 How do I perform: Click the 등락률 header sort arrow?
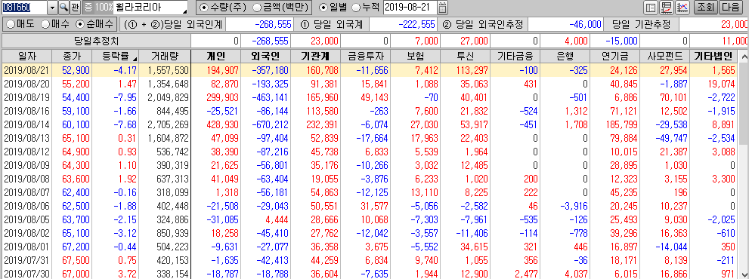pos(135,58)
